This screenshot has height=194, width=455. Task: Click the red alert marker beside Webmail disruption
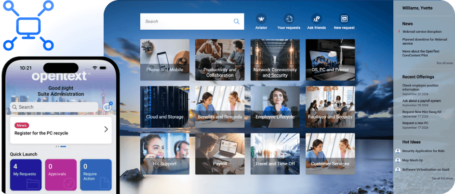[x=399, y=32]
